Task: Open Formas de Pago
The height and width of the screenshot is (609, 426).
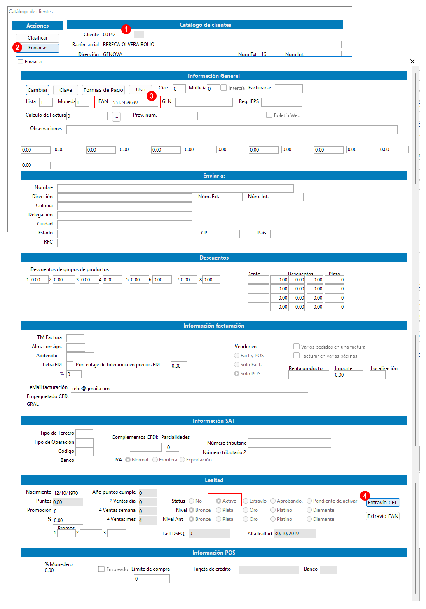Action: coord(103,90)
